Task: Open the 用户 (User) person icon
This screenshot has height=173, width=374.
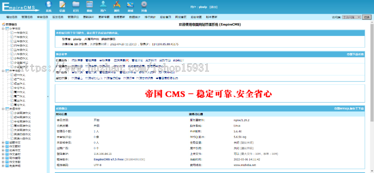Action: (103, 5)
